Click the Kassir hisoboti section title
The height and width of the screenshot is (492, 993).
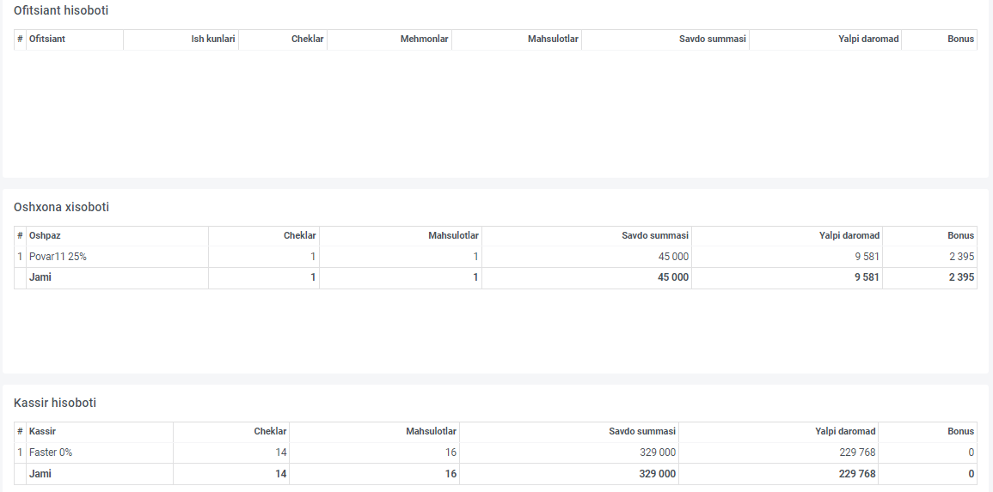[55, 403]
